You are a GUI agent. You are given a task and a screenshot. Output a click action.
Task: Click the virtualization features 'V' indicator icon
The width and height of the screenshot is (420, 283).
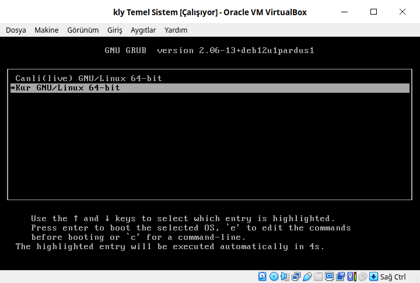pyautogui.click(x=351, y=277)
